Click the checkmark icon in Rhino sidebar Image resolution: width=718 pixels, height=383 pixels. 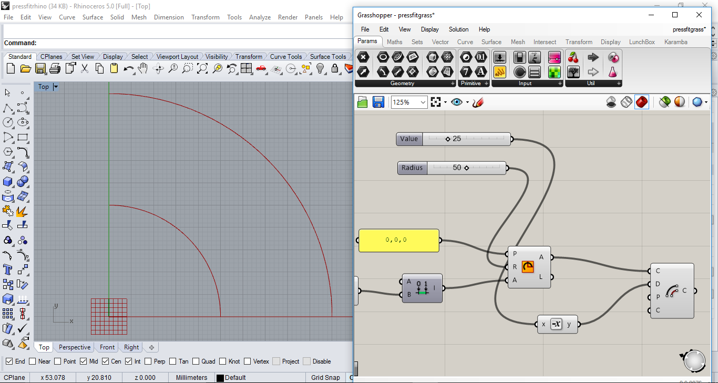point(23,328)
